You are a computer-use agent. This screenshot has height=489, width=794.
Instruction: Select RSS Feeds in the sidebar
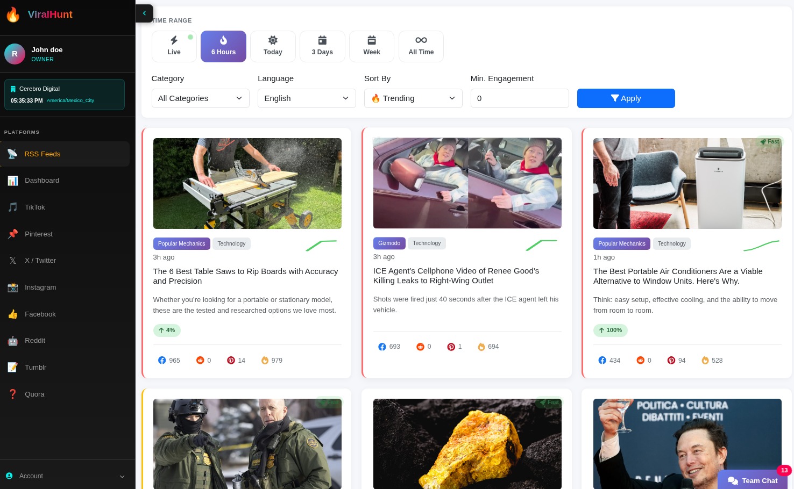[x=42, y=154]
